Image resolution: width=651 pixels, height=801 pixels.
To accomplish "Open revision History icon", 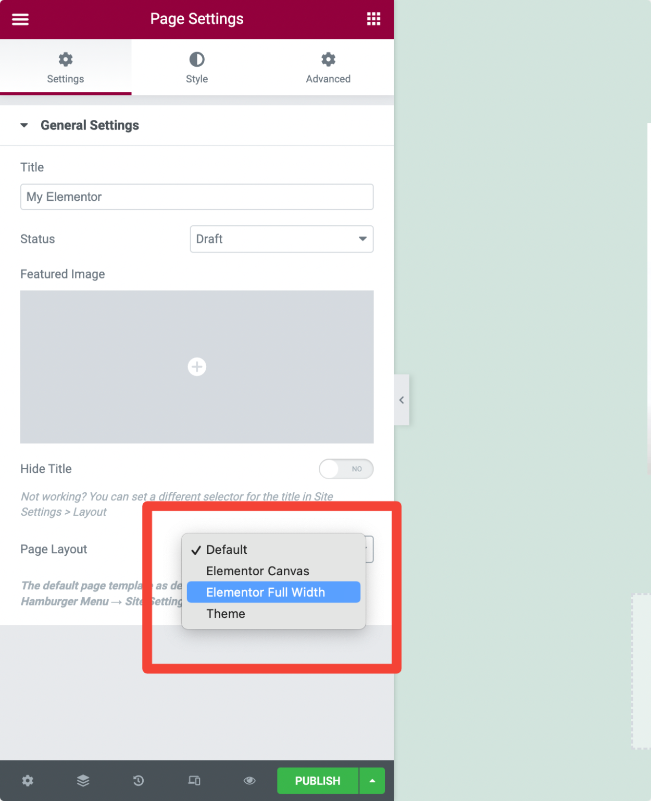I will 138,781.
